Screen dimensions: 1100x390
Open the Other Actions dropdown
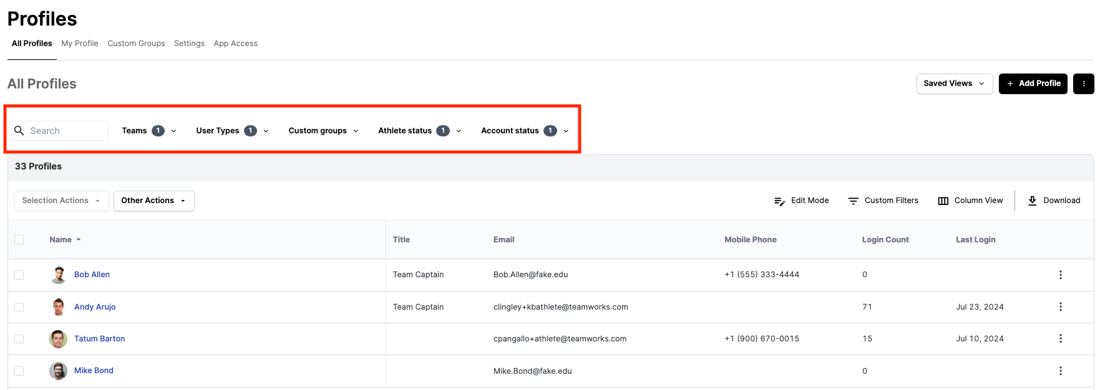pyautogui.click(x=153, y=201)
